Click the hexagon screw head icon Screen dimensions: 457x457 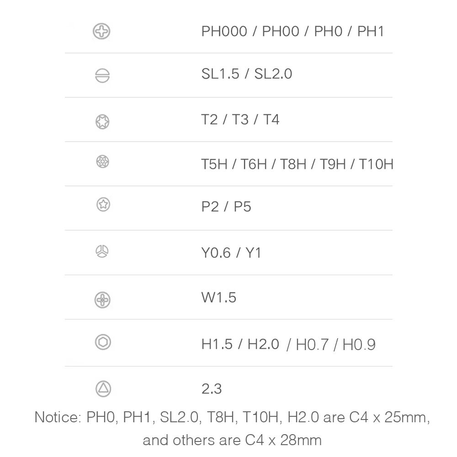[x=102, y=342]
